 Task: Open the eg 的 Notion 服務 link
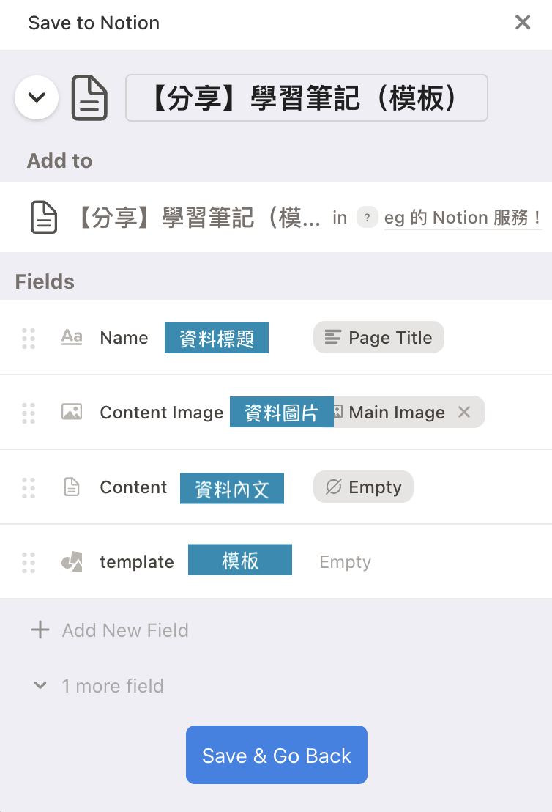pyautogui.click(x=463, y=217)
